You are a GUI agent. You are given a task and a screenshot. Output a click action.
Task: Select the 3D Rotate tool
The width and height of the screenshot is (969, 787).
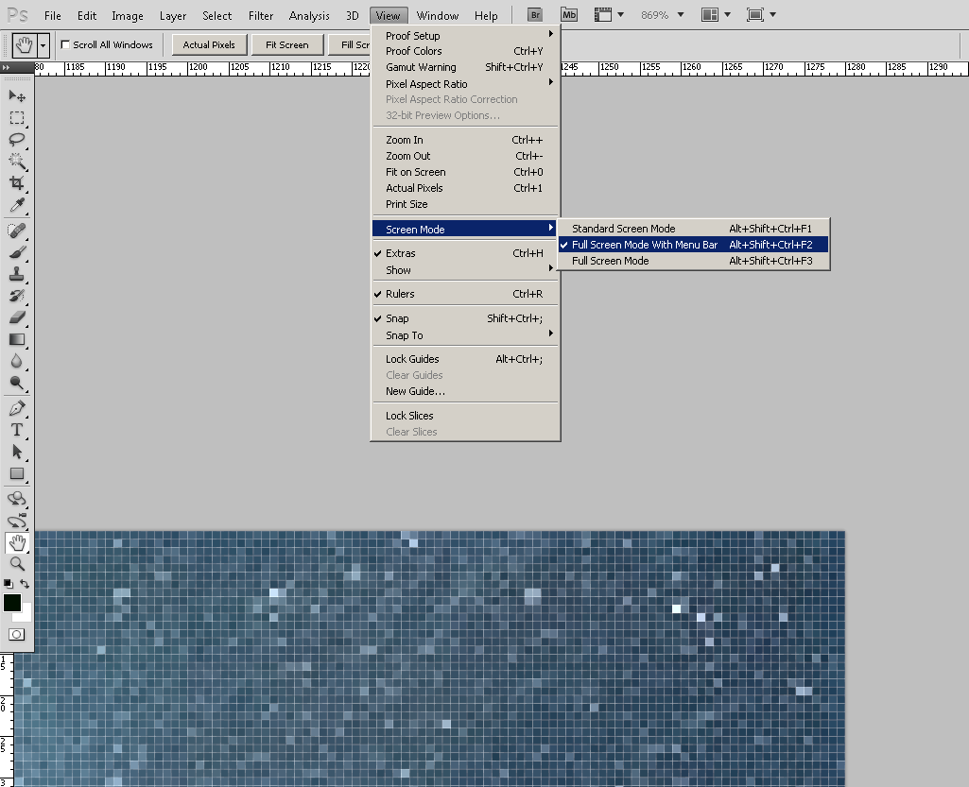pos(17,499)
